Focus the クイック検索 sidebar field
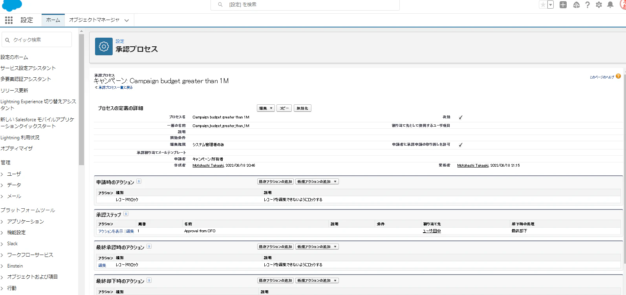The image size is (626, 295). (x=37, y=40)
